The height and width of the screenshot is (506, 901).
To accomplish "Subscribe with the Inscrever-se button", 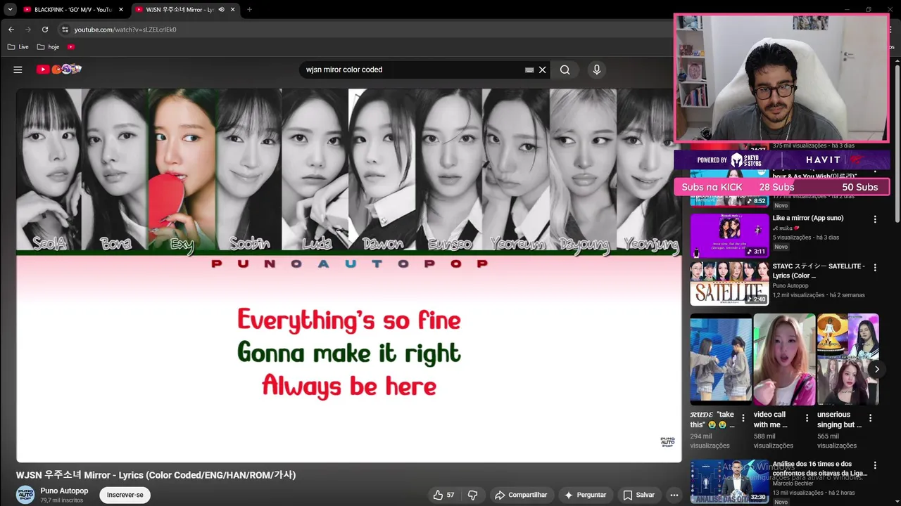I will point(125,495).
